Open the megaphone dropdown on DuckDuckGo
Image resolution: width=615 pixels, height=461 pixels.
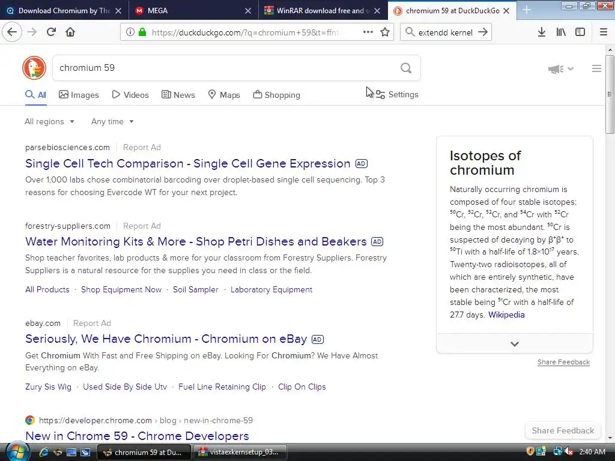[561, 69]
